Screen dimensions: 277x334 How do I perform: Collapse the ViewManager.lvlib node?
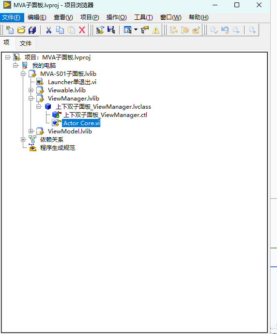(31, 99)
